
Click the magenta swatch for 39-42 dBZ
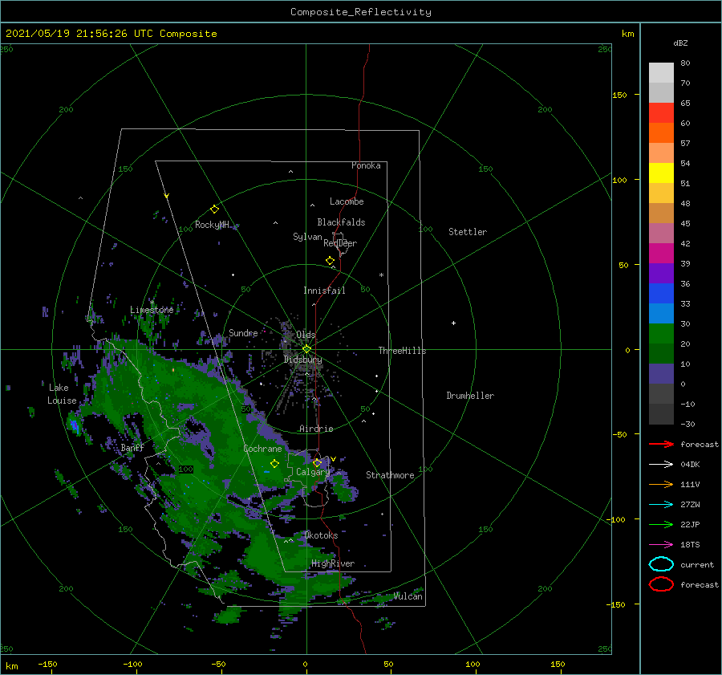661,254
